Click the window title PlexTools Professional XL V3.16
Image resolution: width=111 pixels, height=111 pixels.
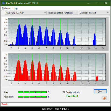[x=22, y=3]
